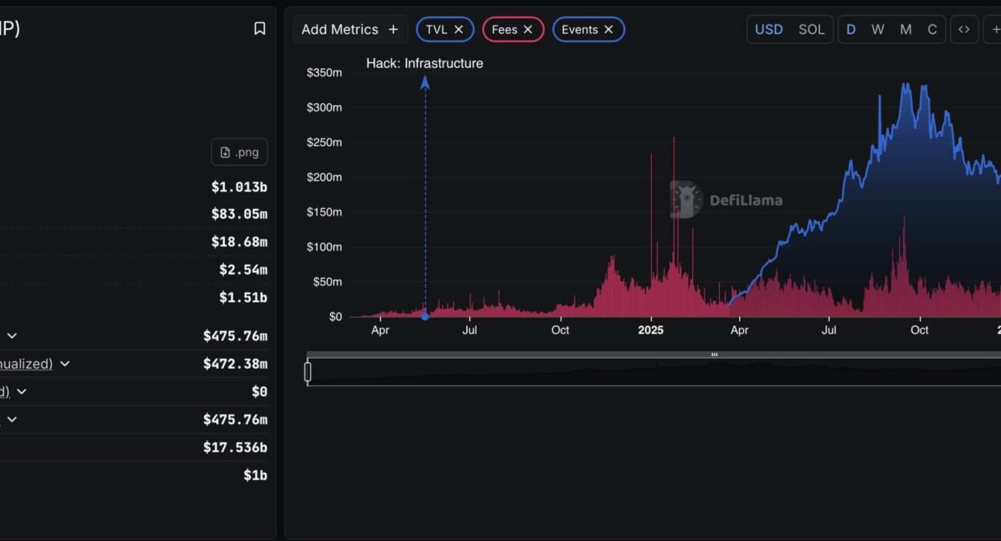Remove the Fees metric chip
Viewport: 1001px width, 541px height.
528,29
